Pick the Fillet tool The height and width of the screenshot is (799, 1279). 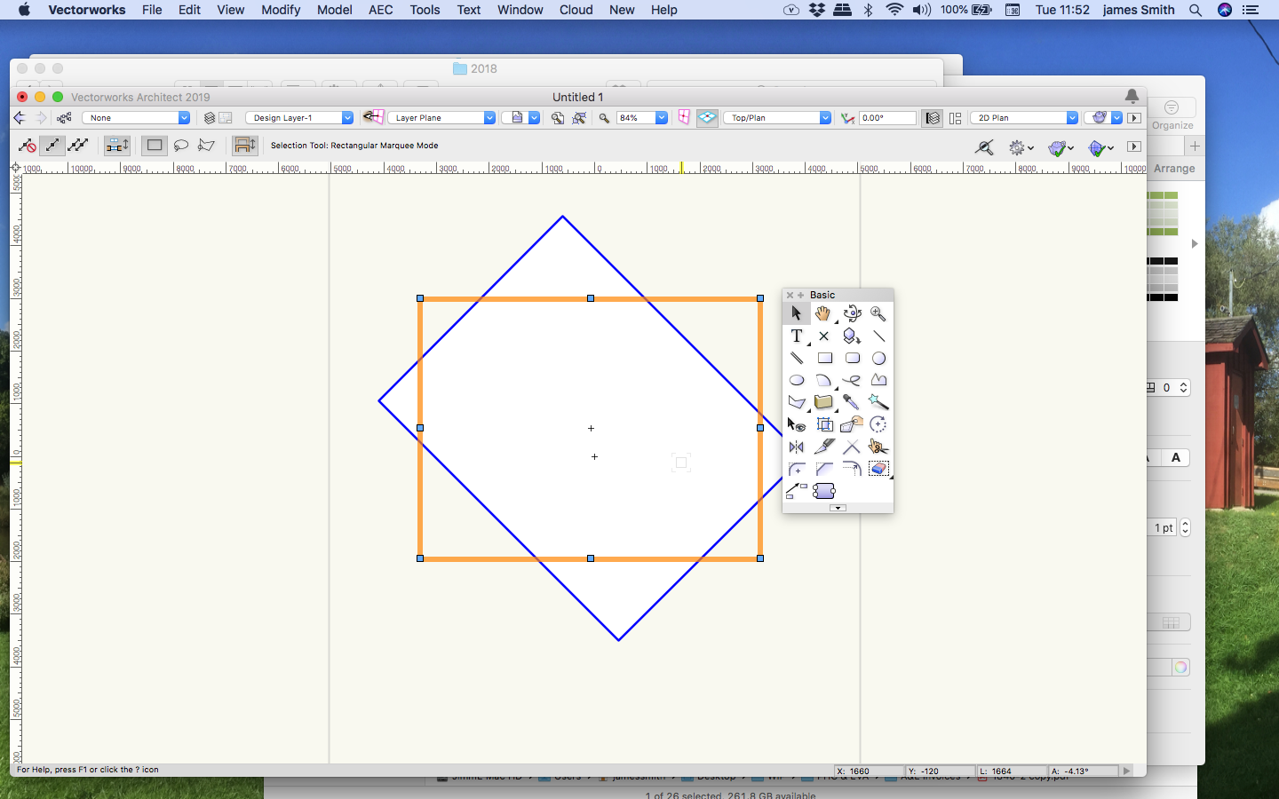797,469
